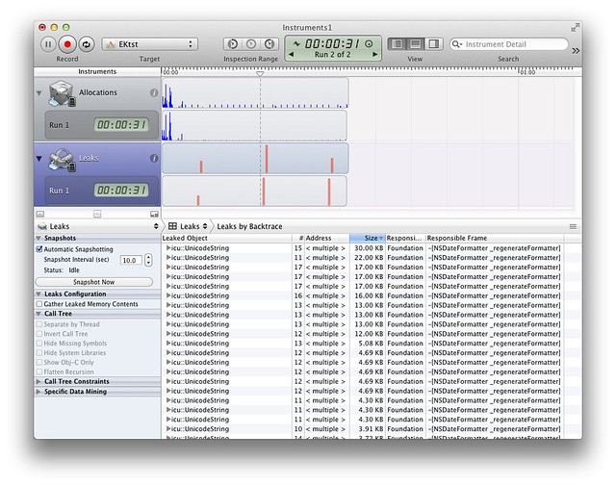This screenshot has height=486, width=616.
Task: Collapse the Leaks instrument runs
Action: coord(38,159)
